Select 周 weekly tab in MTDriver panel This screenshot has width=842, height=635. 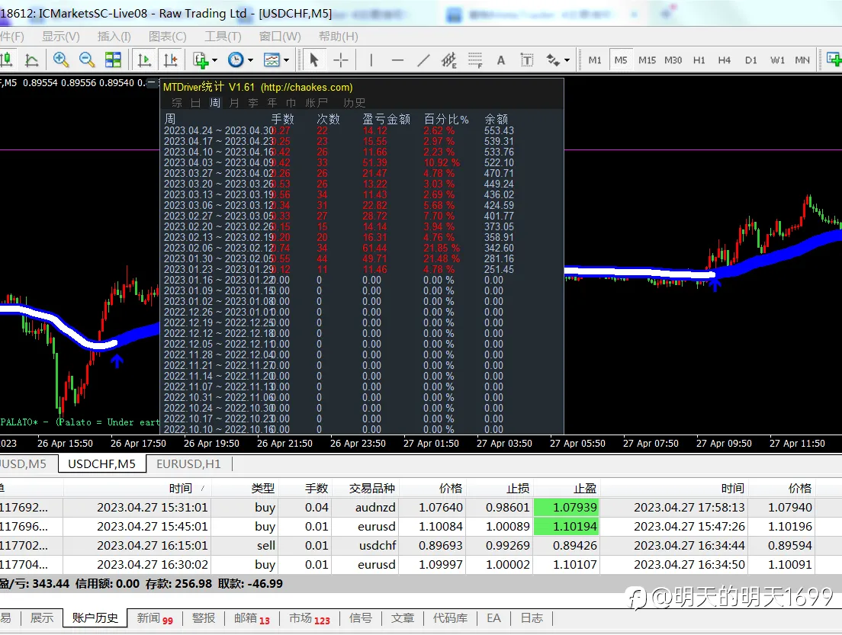(215, 102)
